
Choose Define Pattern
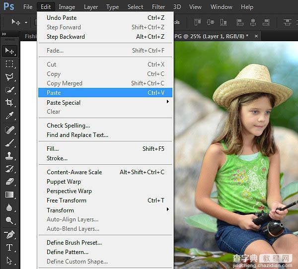(105, 252)
